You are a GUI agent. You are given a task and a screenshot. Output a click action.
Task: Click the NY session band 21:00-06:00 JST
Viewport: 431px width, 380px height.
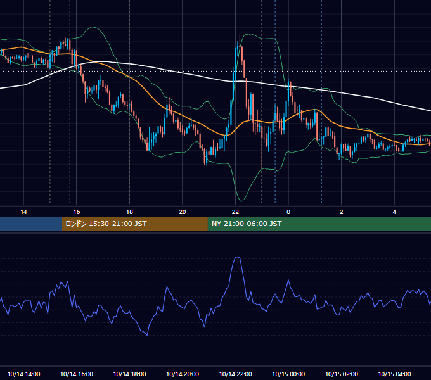pyautogui.click(x=319, y=224)
